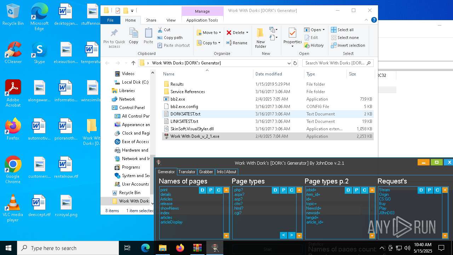This screenshot has width=453, height=255.
Task: Click D button in Page types
Action: (x=275, y=191)
